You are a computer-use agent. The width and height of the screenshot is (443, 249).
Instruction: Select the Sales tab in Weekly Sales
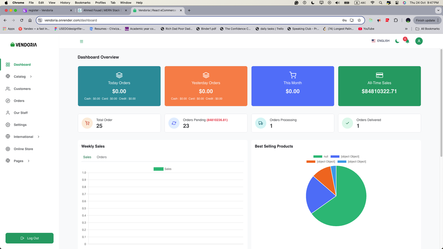tap(87, 157)
